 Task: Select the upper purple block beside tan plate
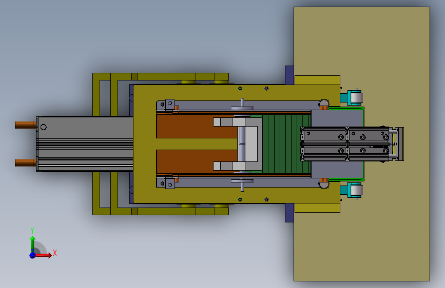click(289, 75)
